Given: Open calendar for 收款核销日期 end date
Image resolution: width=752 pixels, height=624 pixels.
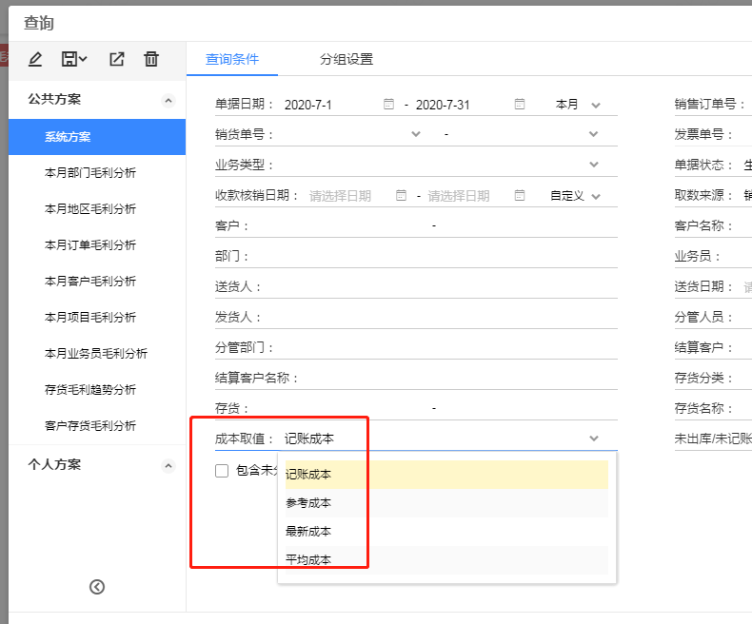Looking at the screenshot, I should tap(520, 196).
